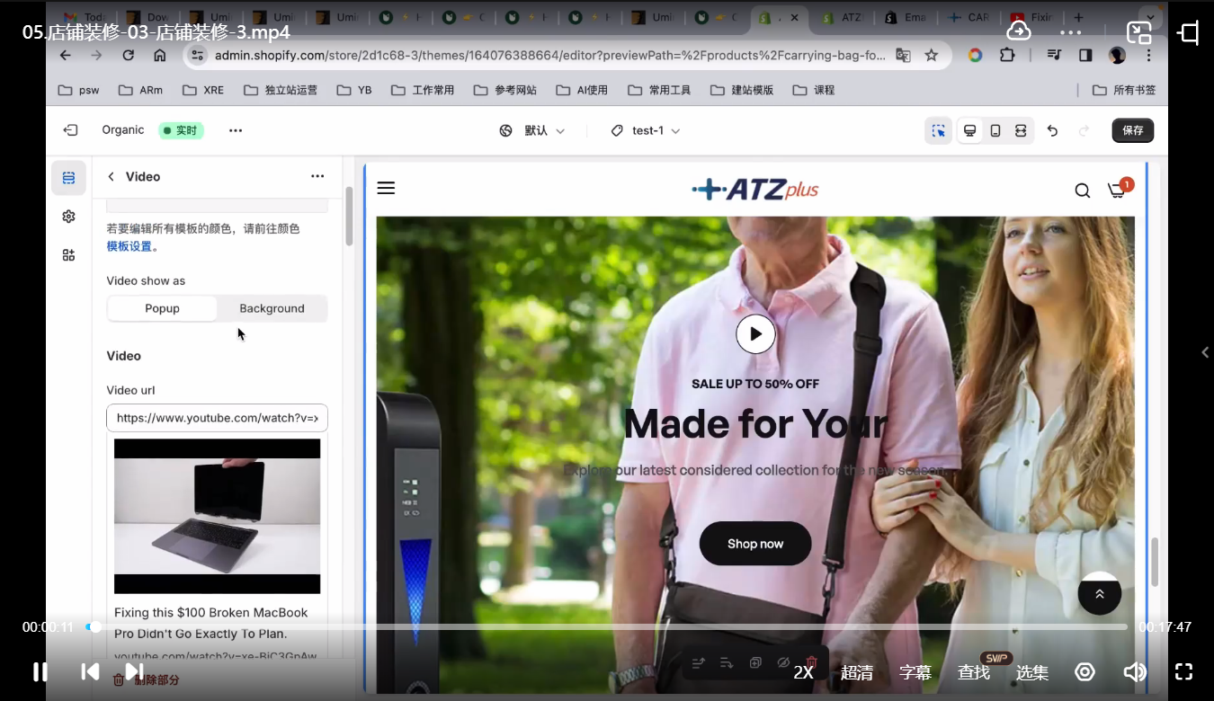Expand the 默认 market dropdown

click(x=533, y=130)
